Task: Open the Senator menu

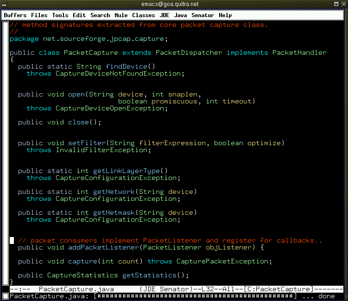Action: (x=202, y=15)
